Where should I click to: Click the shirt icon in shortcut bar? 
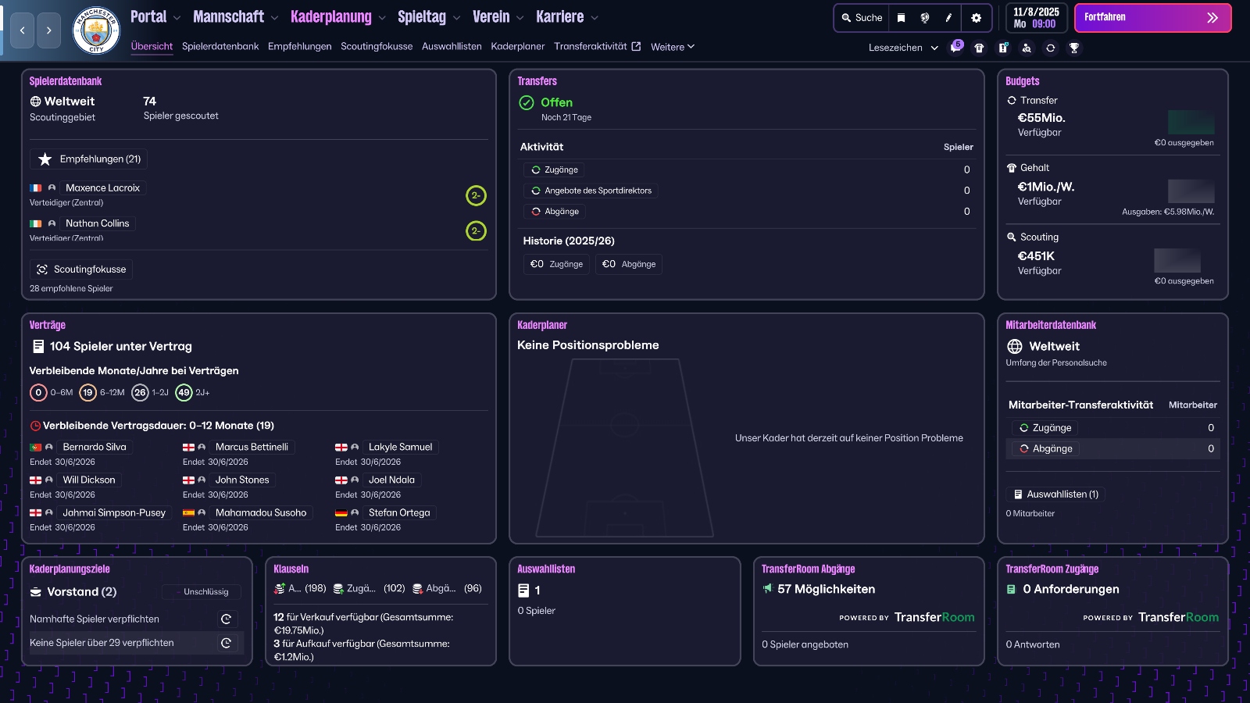979,48
